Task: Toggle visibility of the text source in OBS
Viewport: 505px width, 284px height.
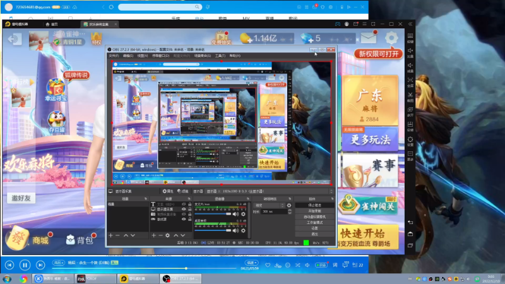Action: tap(184, 204)
